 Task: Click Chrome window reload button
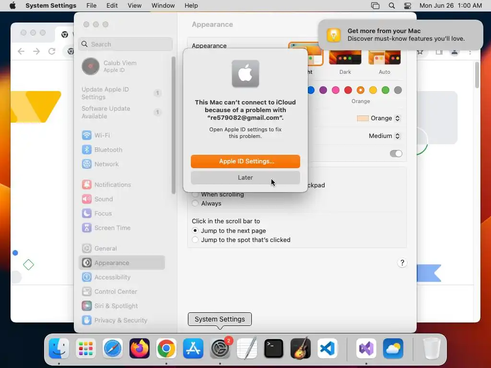point(52,51)
